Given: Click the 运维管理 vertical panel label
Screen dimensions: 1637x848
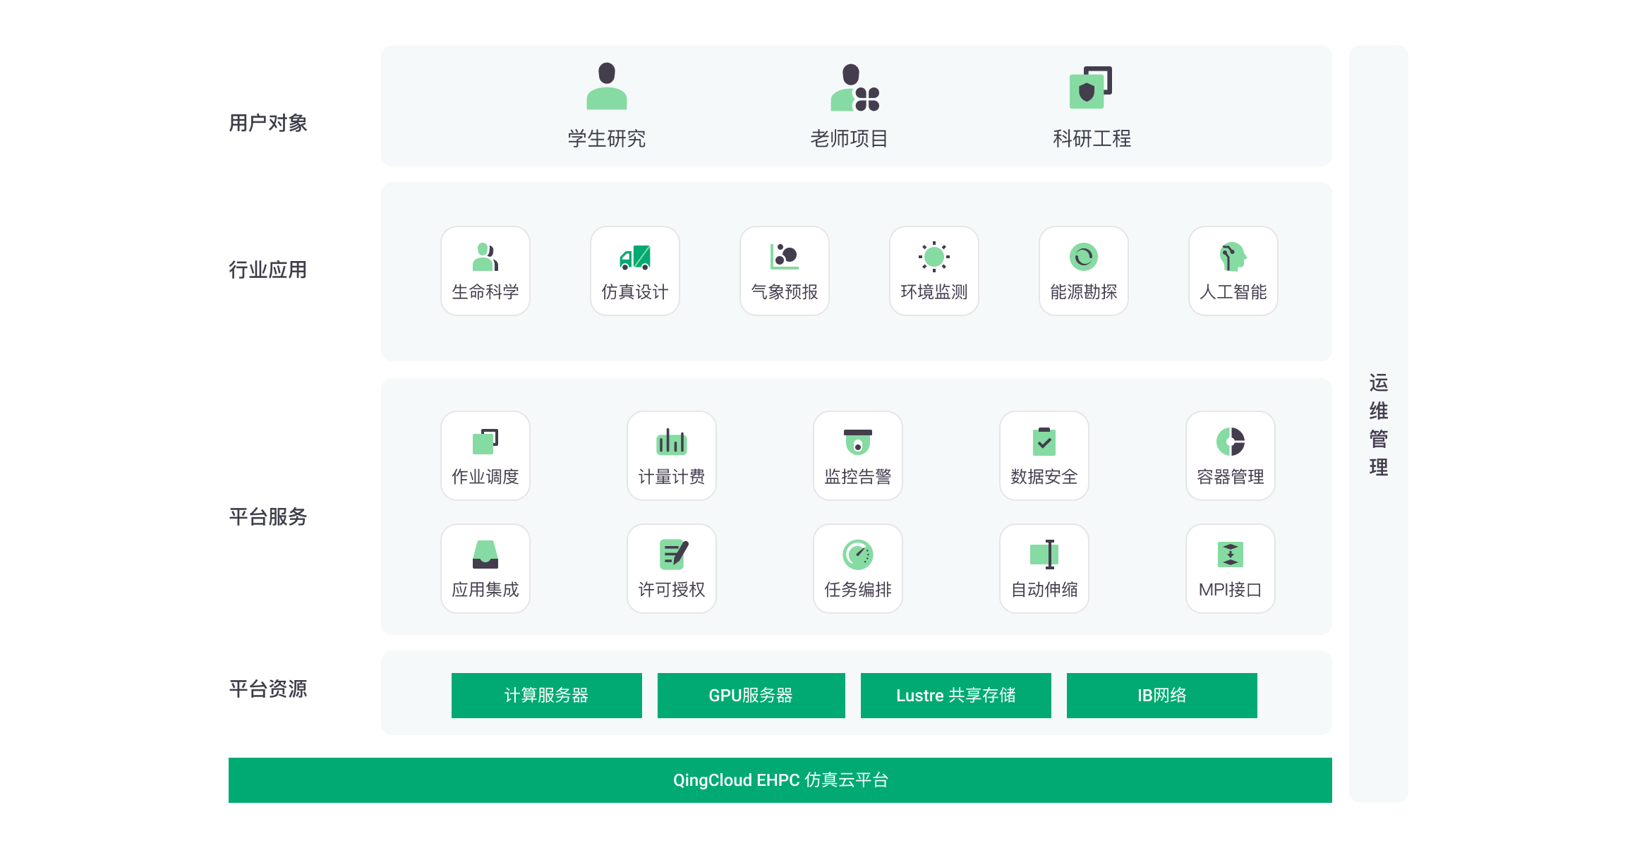Looking at the screenshot, I should coord(1379,425).
